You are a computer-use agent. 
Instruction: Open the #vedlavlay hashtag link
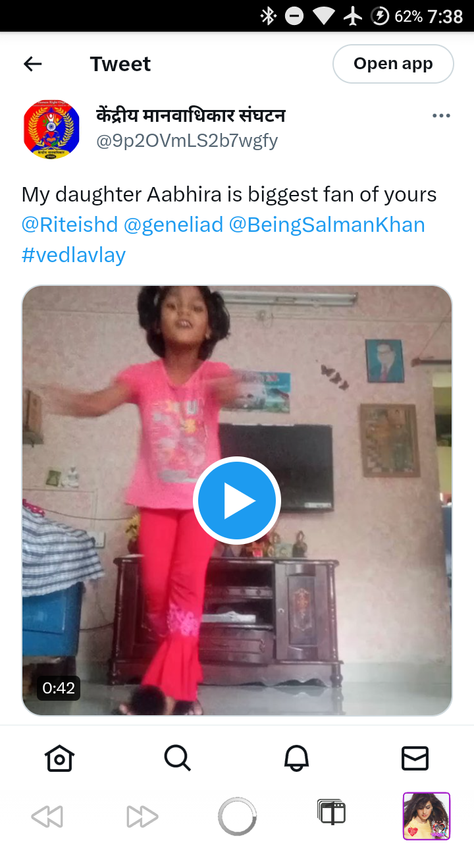tap(74, 255)
